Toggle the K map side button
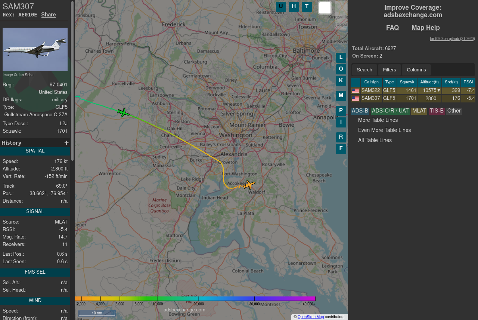Viewport: 478px width, 320px height. [x=341, y=81]
